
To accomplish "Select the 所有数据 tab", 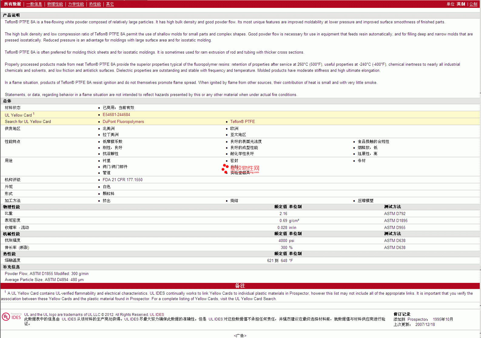I will (x=12, y=4).
